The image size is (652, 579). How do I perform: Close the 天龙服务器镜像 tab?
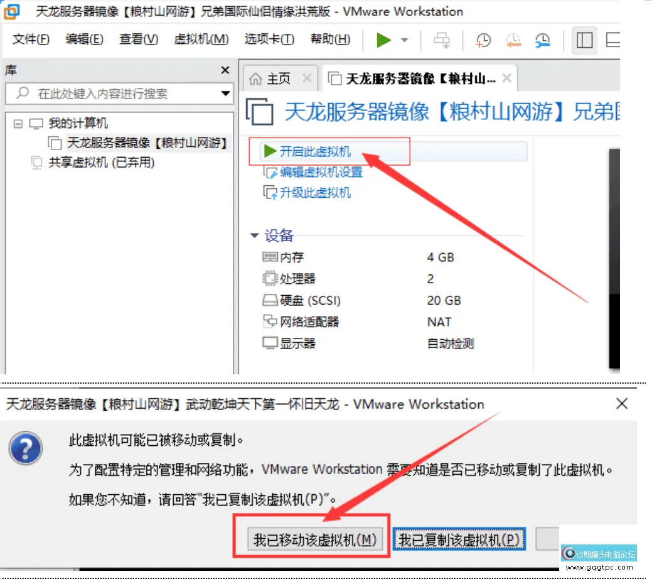click(507, 78)
